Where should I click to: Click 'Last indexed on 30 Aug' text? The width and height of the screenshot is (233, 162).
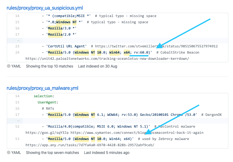(x=98, y=66)
